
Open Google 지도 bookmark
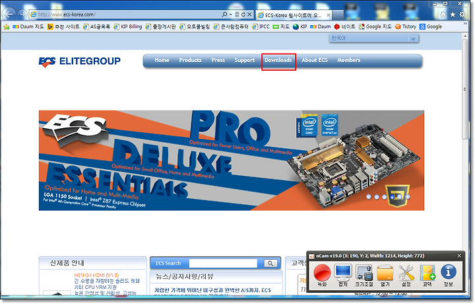coord(375,26)
